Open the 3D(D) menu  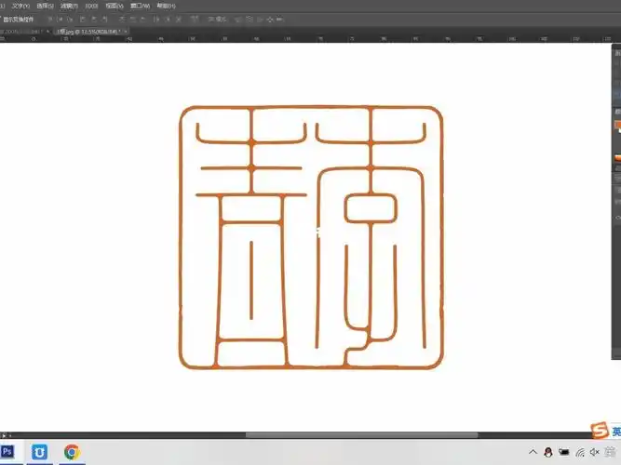point(91,6)
